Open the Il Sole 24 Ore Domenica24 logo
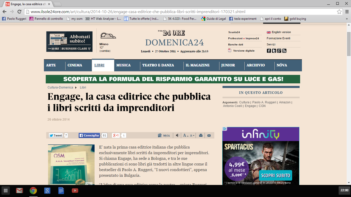Screen dimensions: 351x197 pyautogui.click(x=174, y=38)
